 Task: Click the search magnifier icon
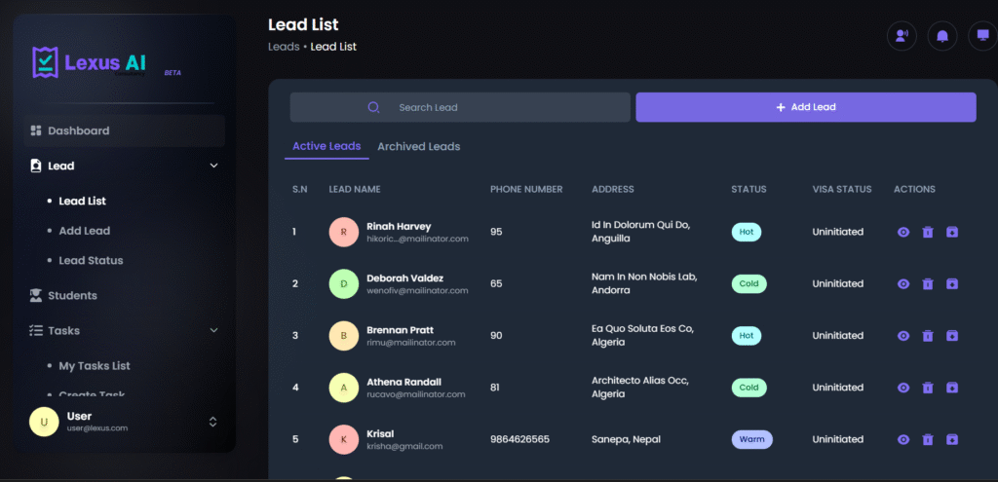click(x=373, y=107)
